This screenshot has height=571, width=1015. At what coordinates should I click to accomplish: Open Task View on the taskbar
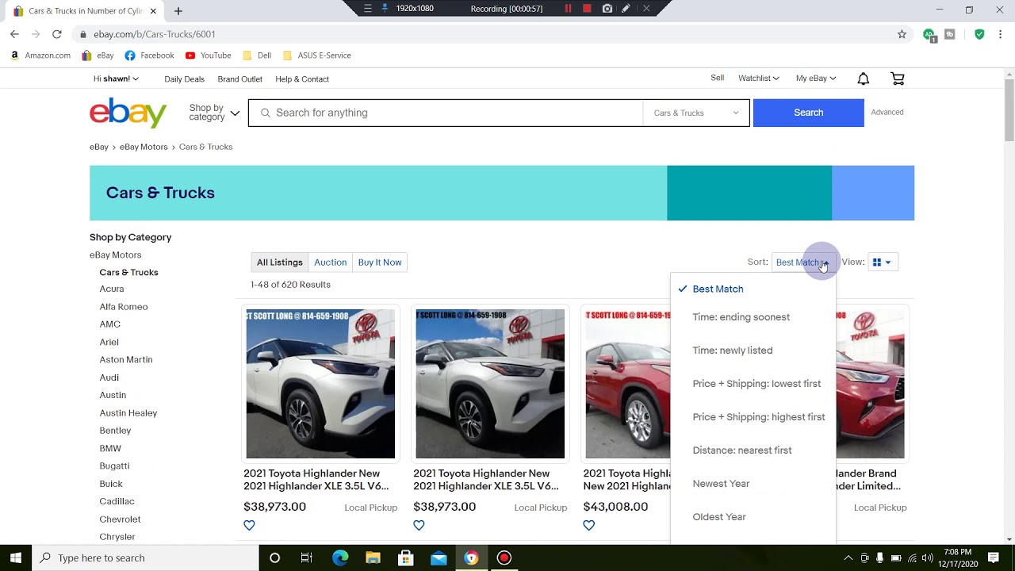[307, 558]
